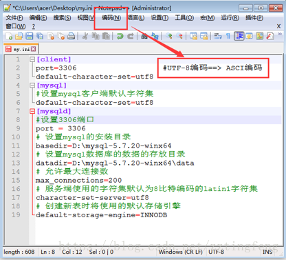
Task: Click Windows (CR LF) in status bar
Action: pyautogui.click(x=181, y=252)
